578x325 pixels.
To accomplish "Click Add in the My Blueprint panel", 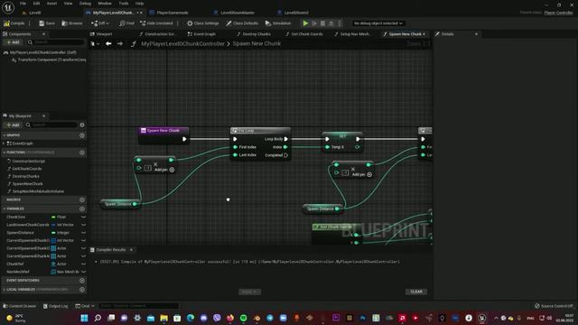I will (x=13, y=125).
